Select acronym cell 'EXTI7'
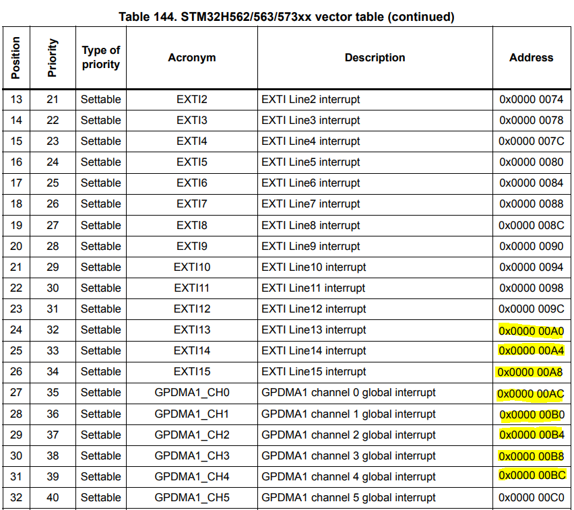 click(x=192, y=203)
